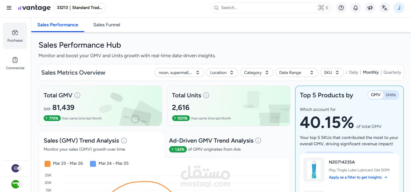This screenshot has height=192, width=411.
Task: Show info for Sales (GMV) Trend Analysis
Action: pyautogui.click(x=124, y=140)
